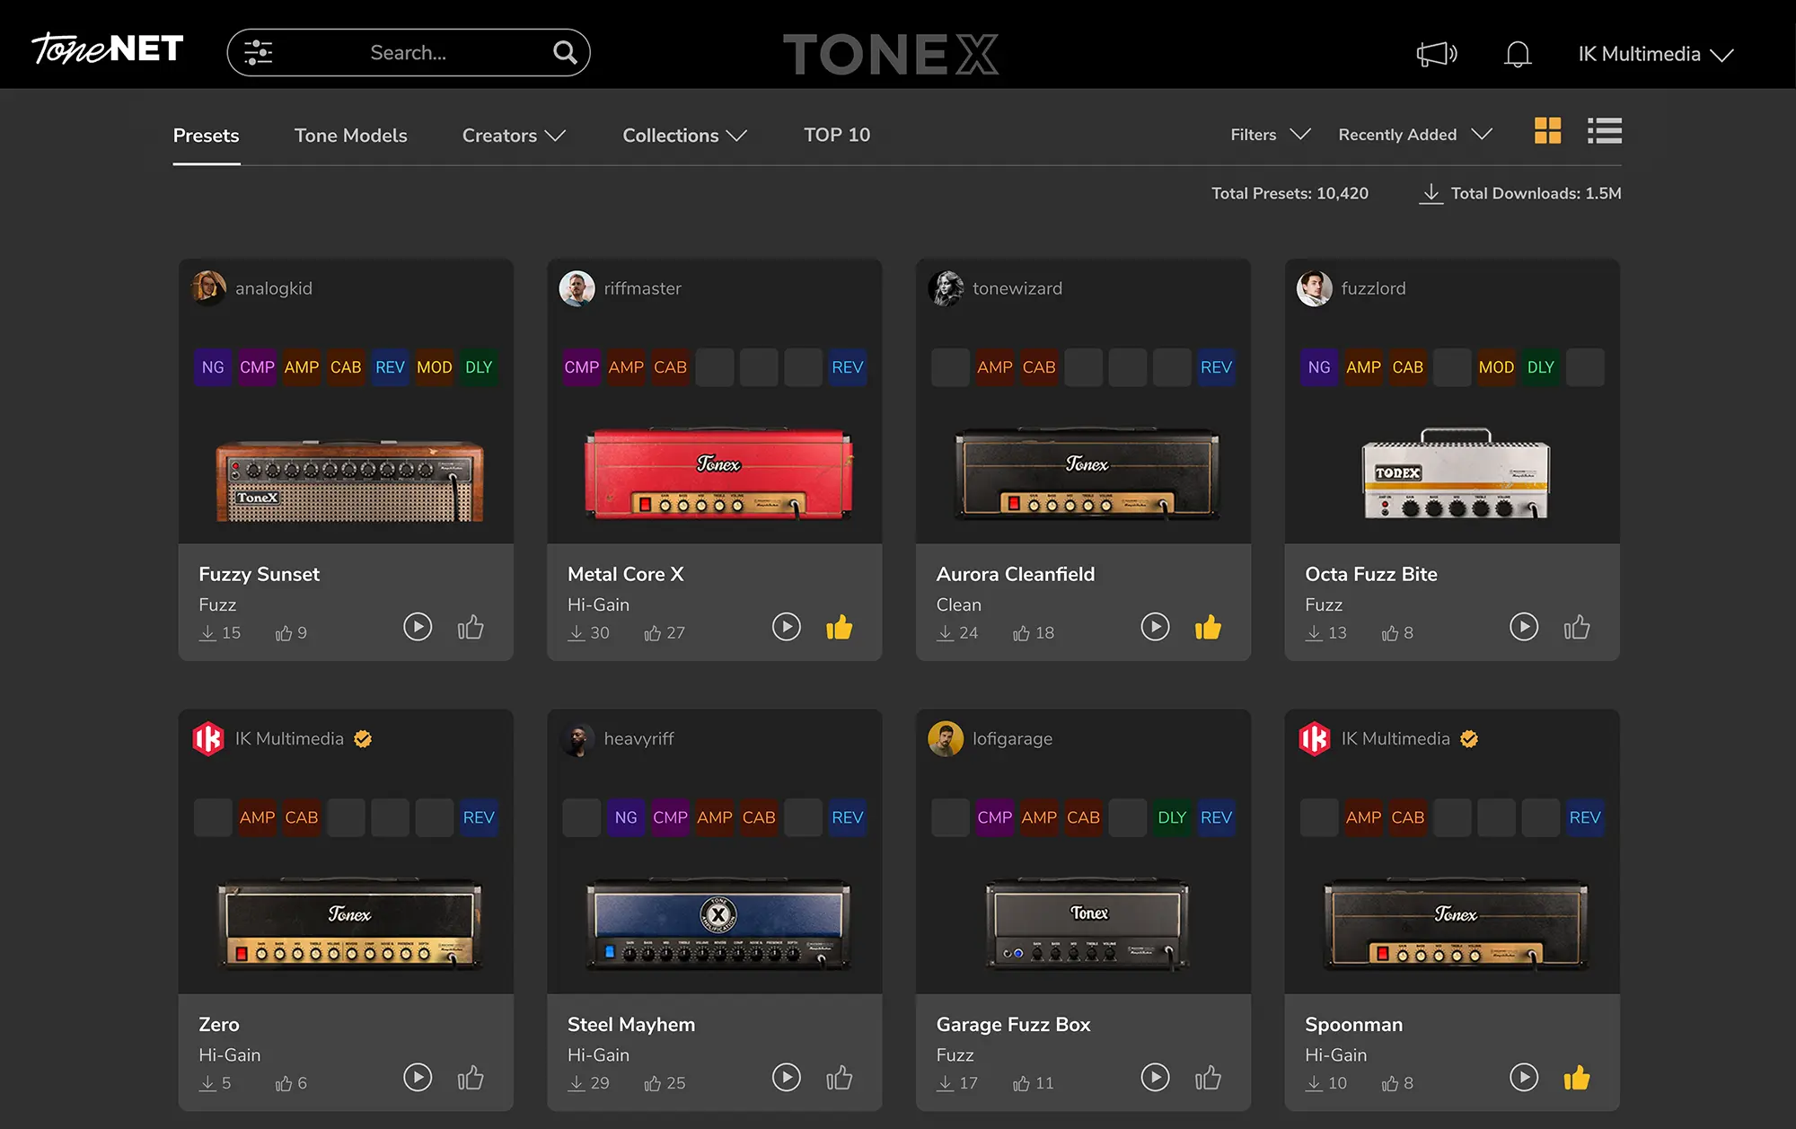The height and width of the screenshot is (1129, 1796).
Task: Open the tonewizard creator profile
Action: 1017,288
